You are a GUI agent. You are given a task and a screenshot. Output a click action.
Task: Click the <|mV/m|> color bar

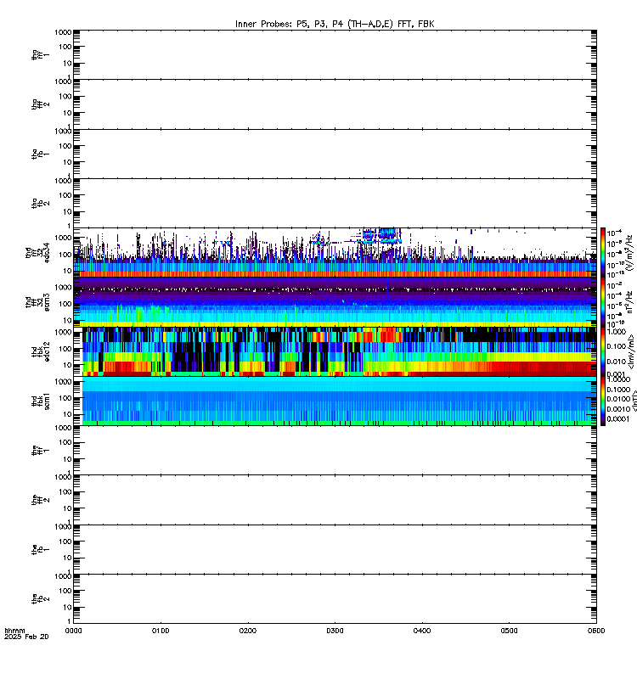[x=603, y=351]
